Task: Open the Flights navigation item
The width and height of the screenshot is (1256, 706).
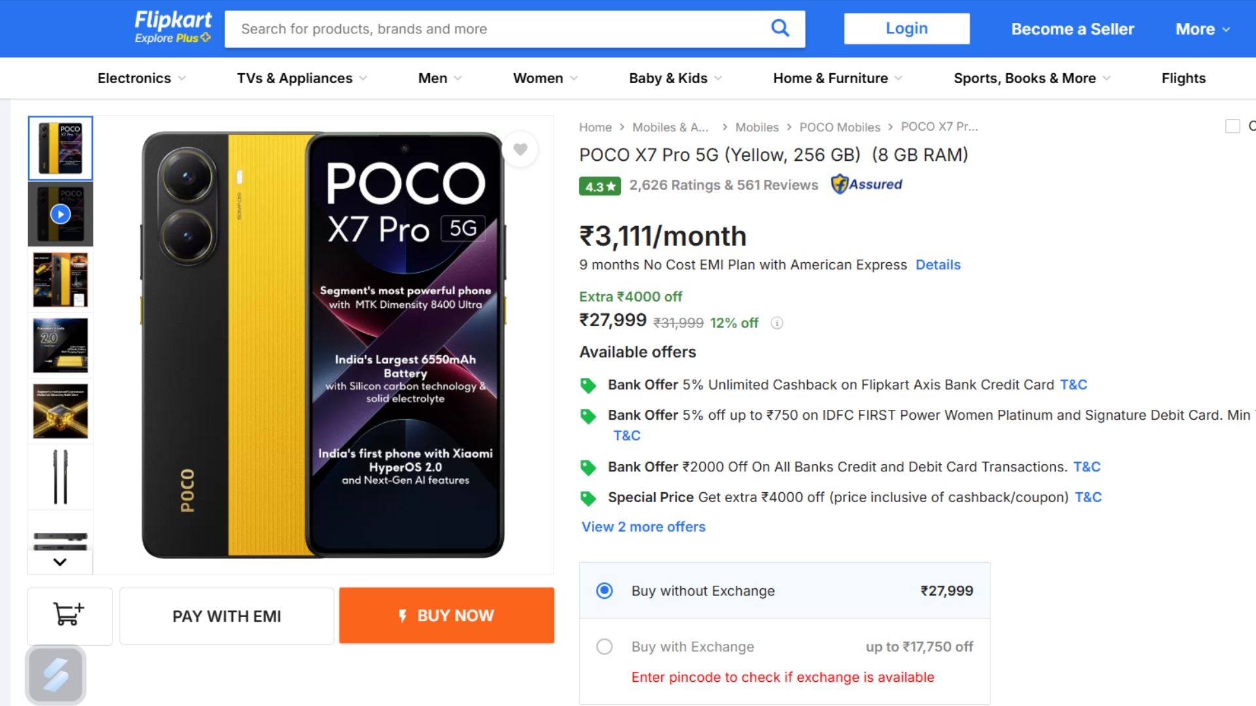Action: pyautogui.click(x=1183, y=78)
